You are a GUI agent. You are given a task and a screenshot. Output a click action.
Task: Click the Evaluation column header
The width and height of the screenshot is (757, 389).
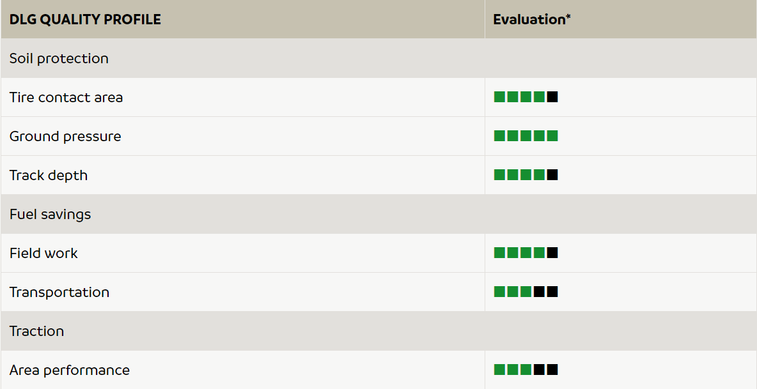point(531,19)
